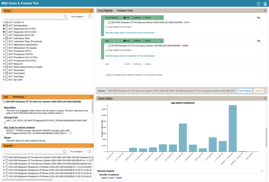This screenshot has height=182, width=269.
Task: Click the Find Patients button
Action: [x=244, y=91]
